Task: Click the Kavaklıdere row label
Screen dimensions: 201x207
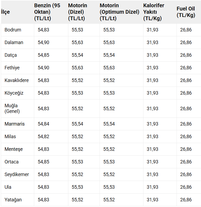Action: [x=17, y=80]
